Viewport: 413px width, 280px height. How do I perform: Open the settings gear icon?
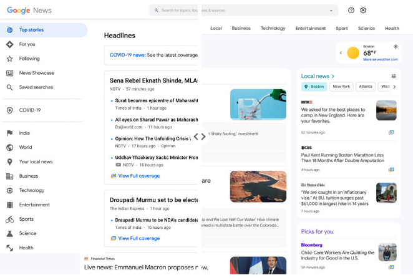363,10
